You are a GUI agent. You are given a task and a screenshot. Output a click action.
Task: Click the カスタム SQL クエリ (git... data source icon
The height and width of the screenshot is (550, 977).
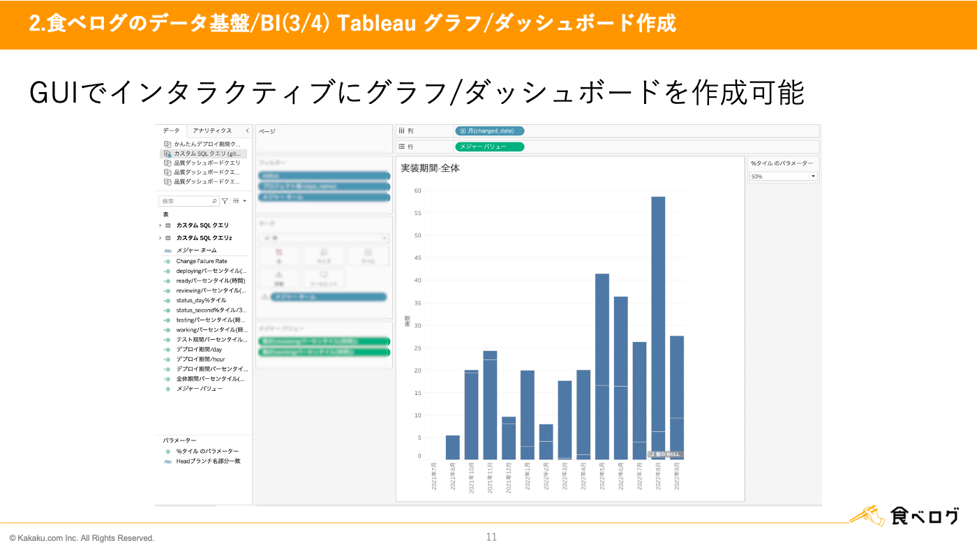click(167, 154)
